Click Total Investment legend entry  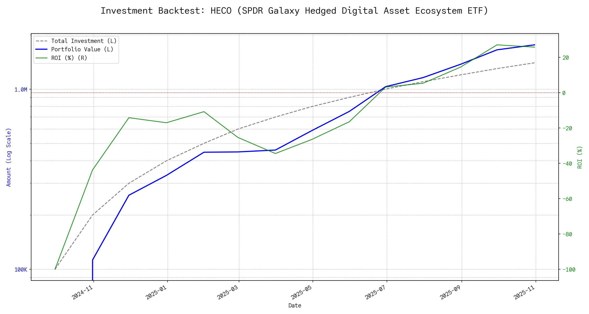pos(84,41)
